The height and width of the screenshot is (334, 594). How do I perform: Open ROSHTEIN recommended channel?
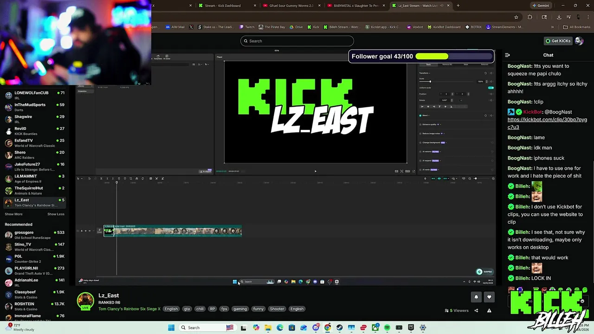(x=35, y=306)
